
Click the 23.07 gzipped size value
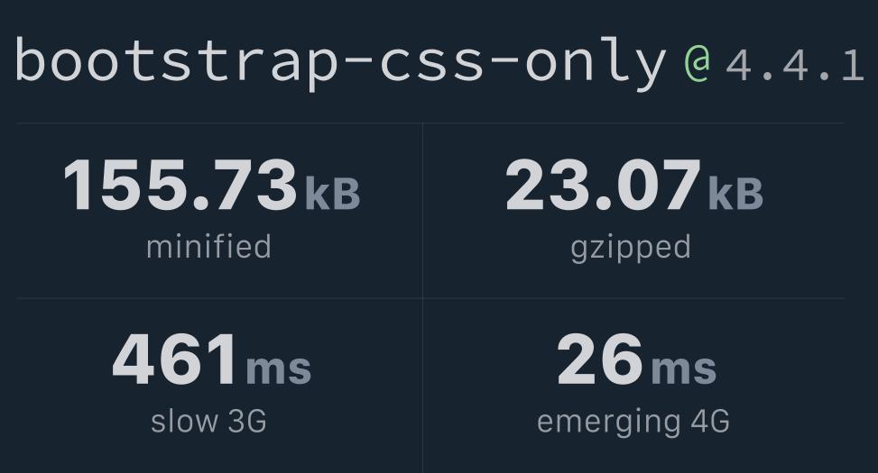[x=603, y=185]
